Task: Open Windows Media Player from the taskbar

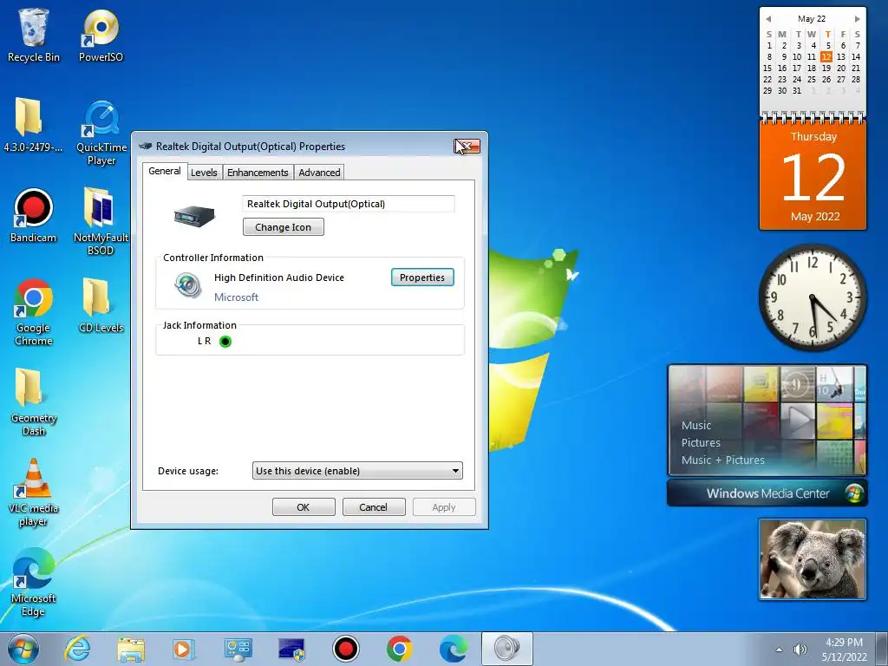Action: pos(184,649)
